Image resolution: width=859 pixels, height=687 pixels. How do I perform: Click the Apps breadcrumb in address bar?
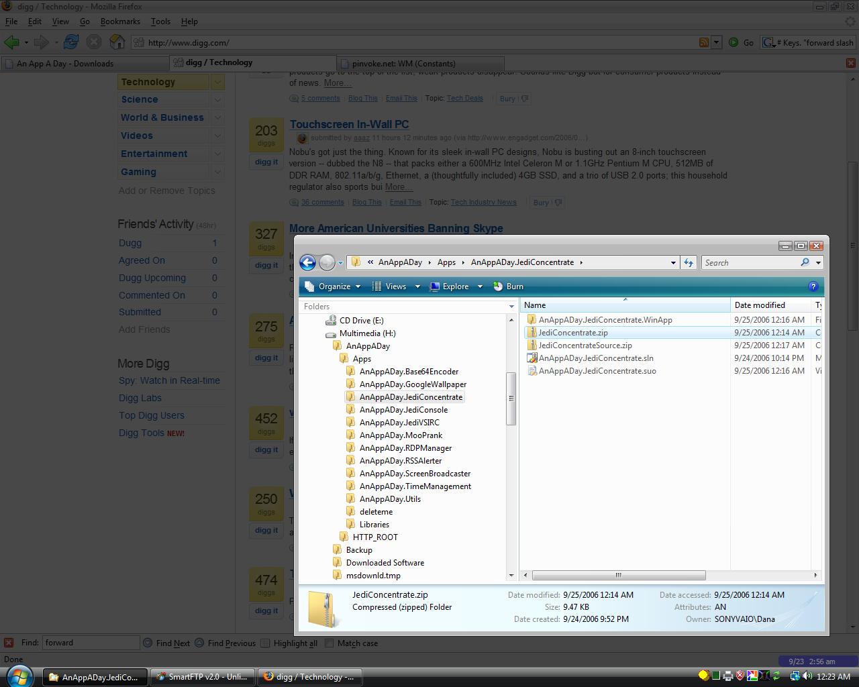[x=446, y=262]
